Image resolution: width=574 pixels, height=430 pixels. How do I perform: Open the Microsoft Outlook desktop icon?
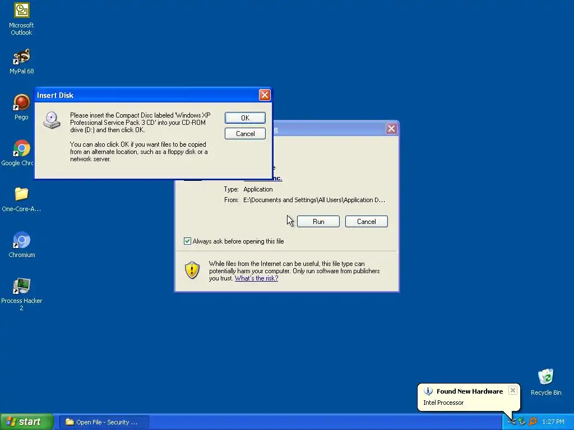pyautogui.click(x=21, y=19)
